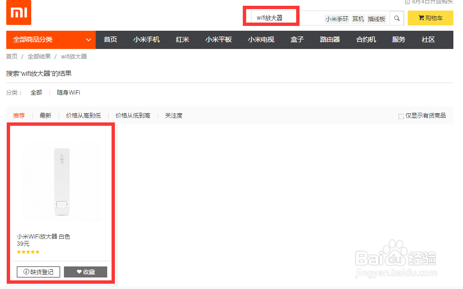Viewport: 463px width, 289px height.
Task: Click the 收藏 favorite button
Action: point(86,272)
